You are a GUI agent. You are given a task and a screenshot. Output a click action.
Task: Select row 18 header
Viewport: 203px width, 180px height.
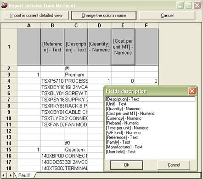pos(9,169)
